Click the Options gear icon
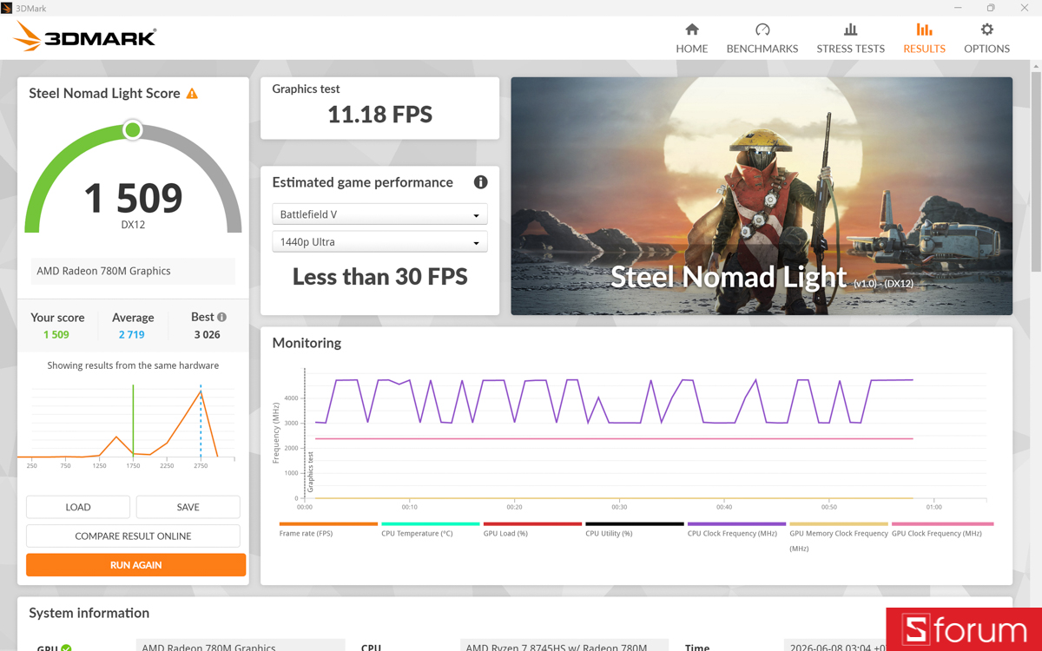Viewport: 1042px width, 651px height. click(x=987, y=30)
